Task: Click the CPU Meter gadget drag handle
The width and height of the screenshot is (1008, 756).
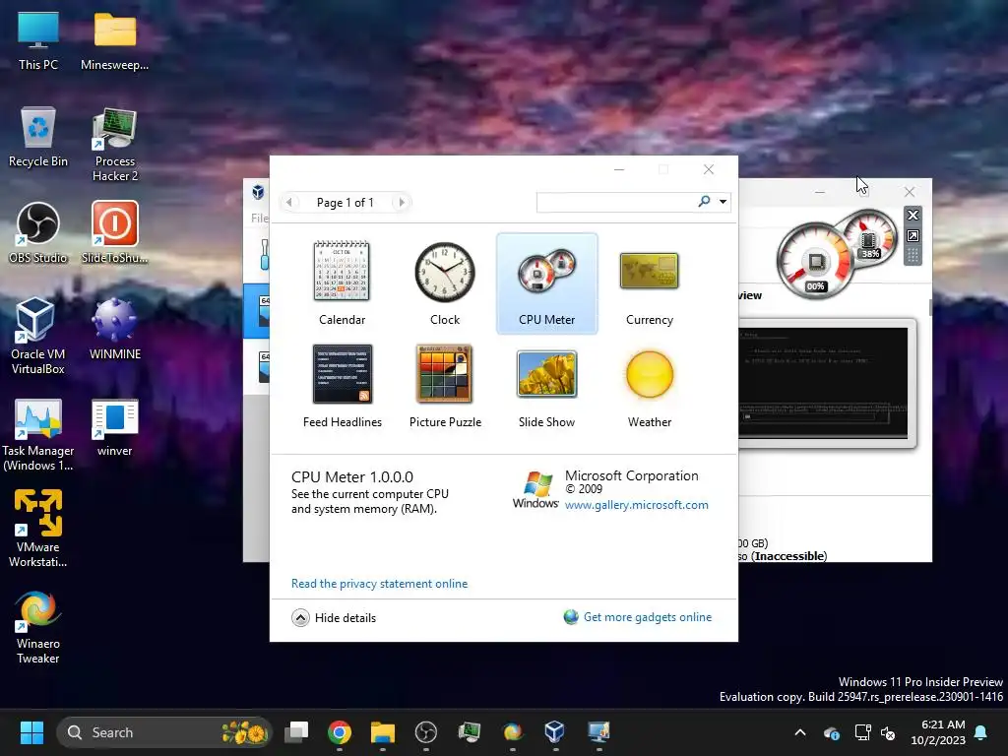Action: 913,255
